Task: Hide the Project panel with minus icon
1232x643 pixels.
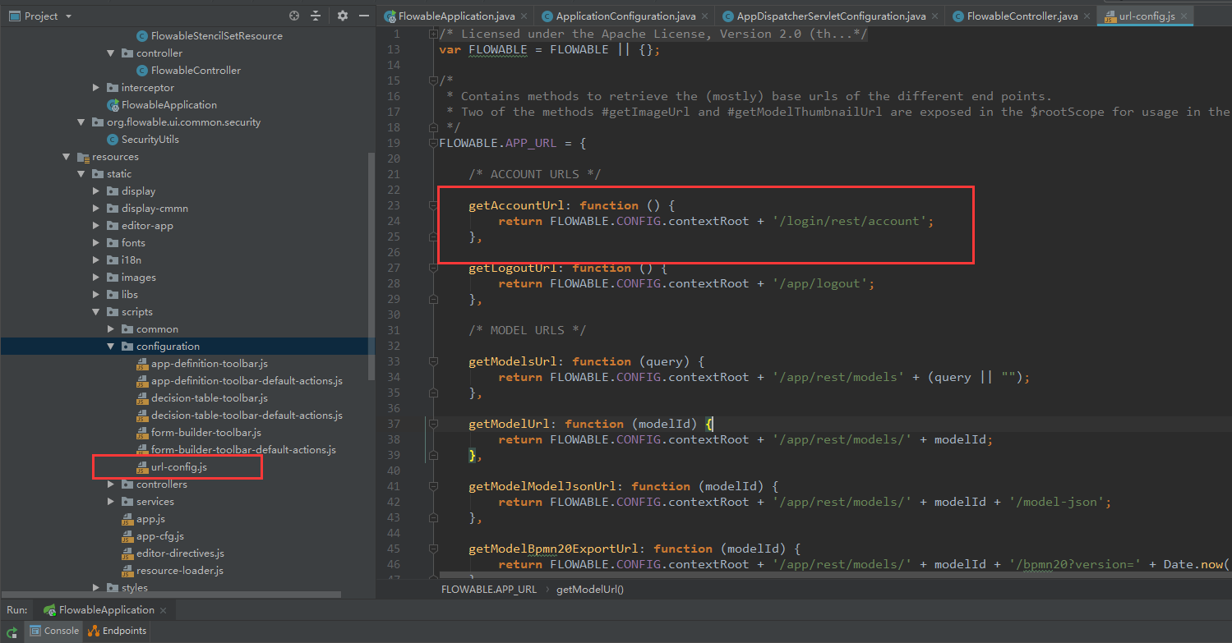Action: [x=363, y=16]
